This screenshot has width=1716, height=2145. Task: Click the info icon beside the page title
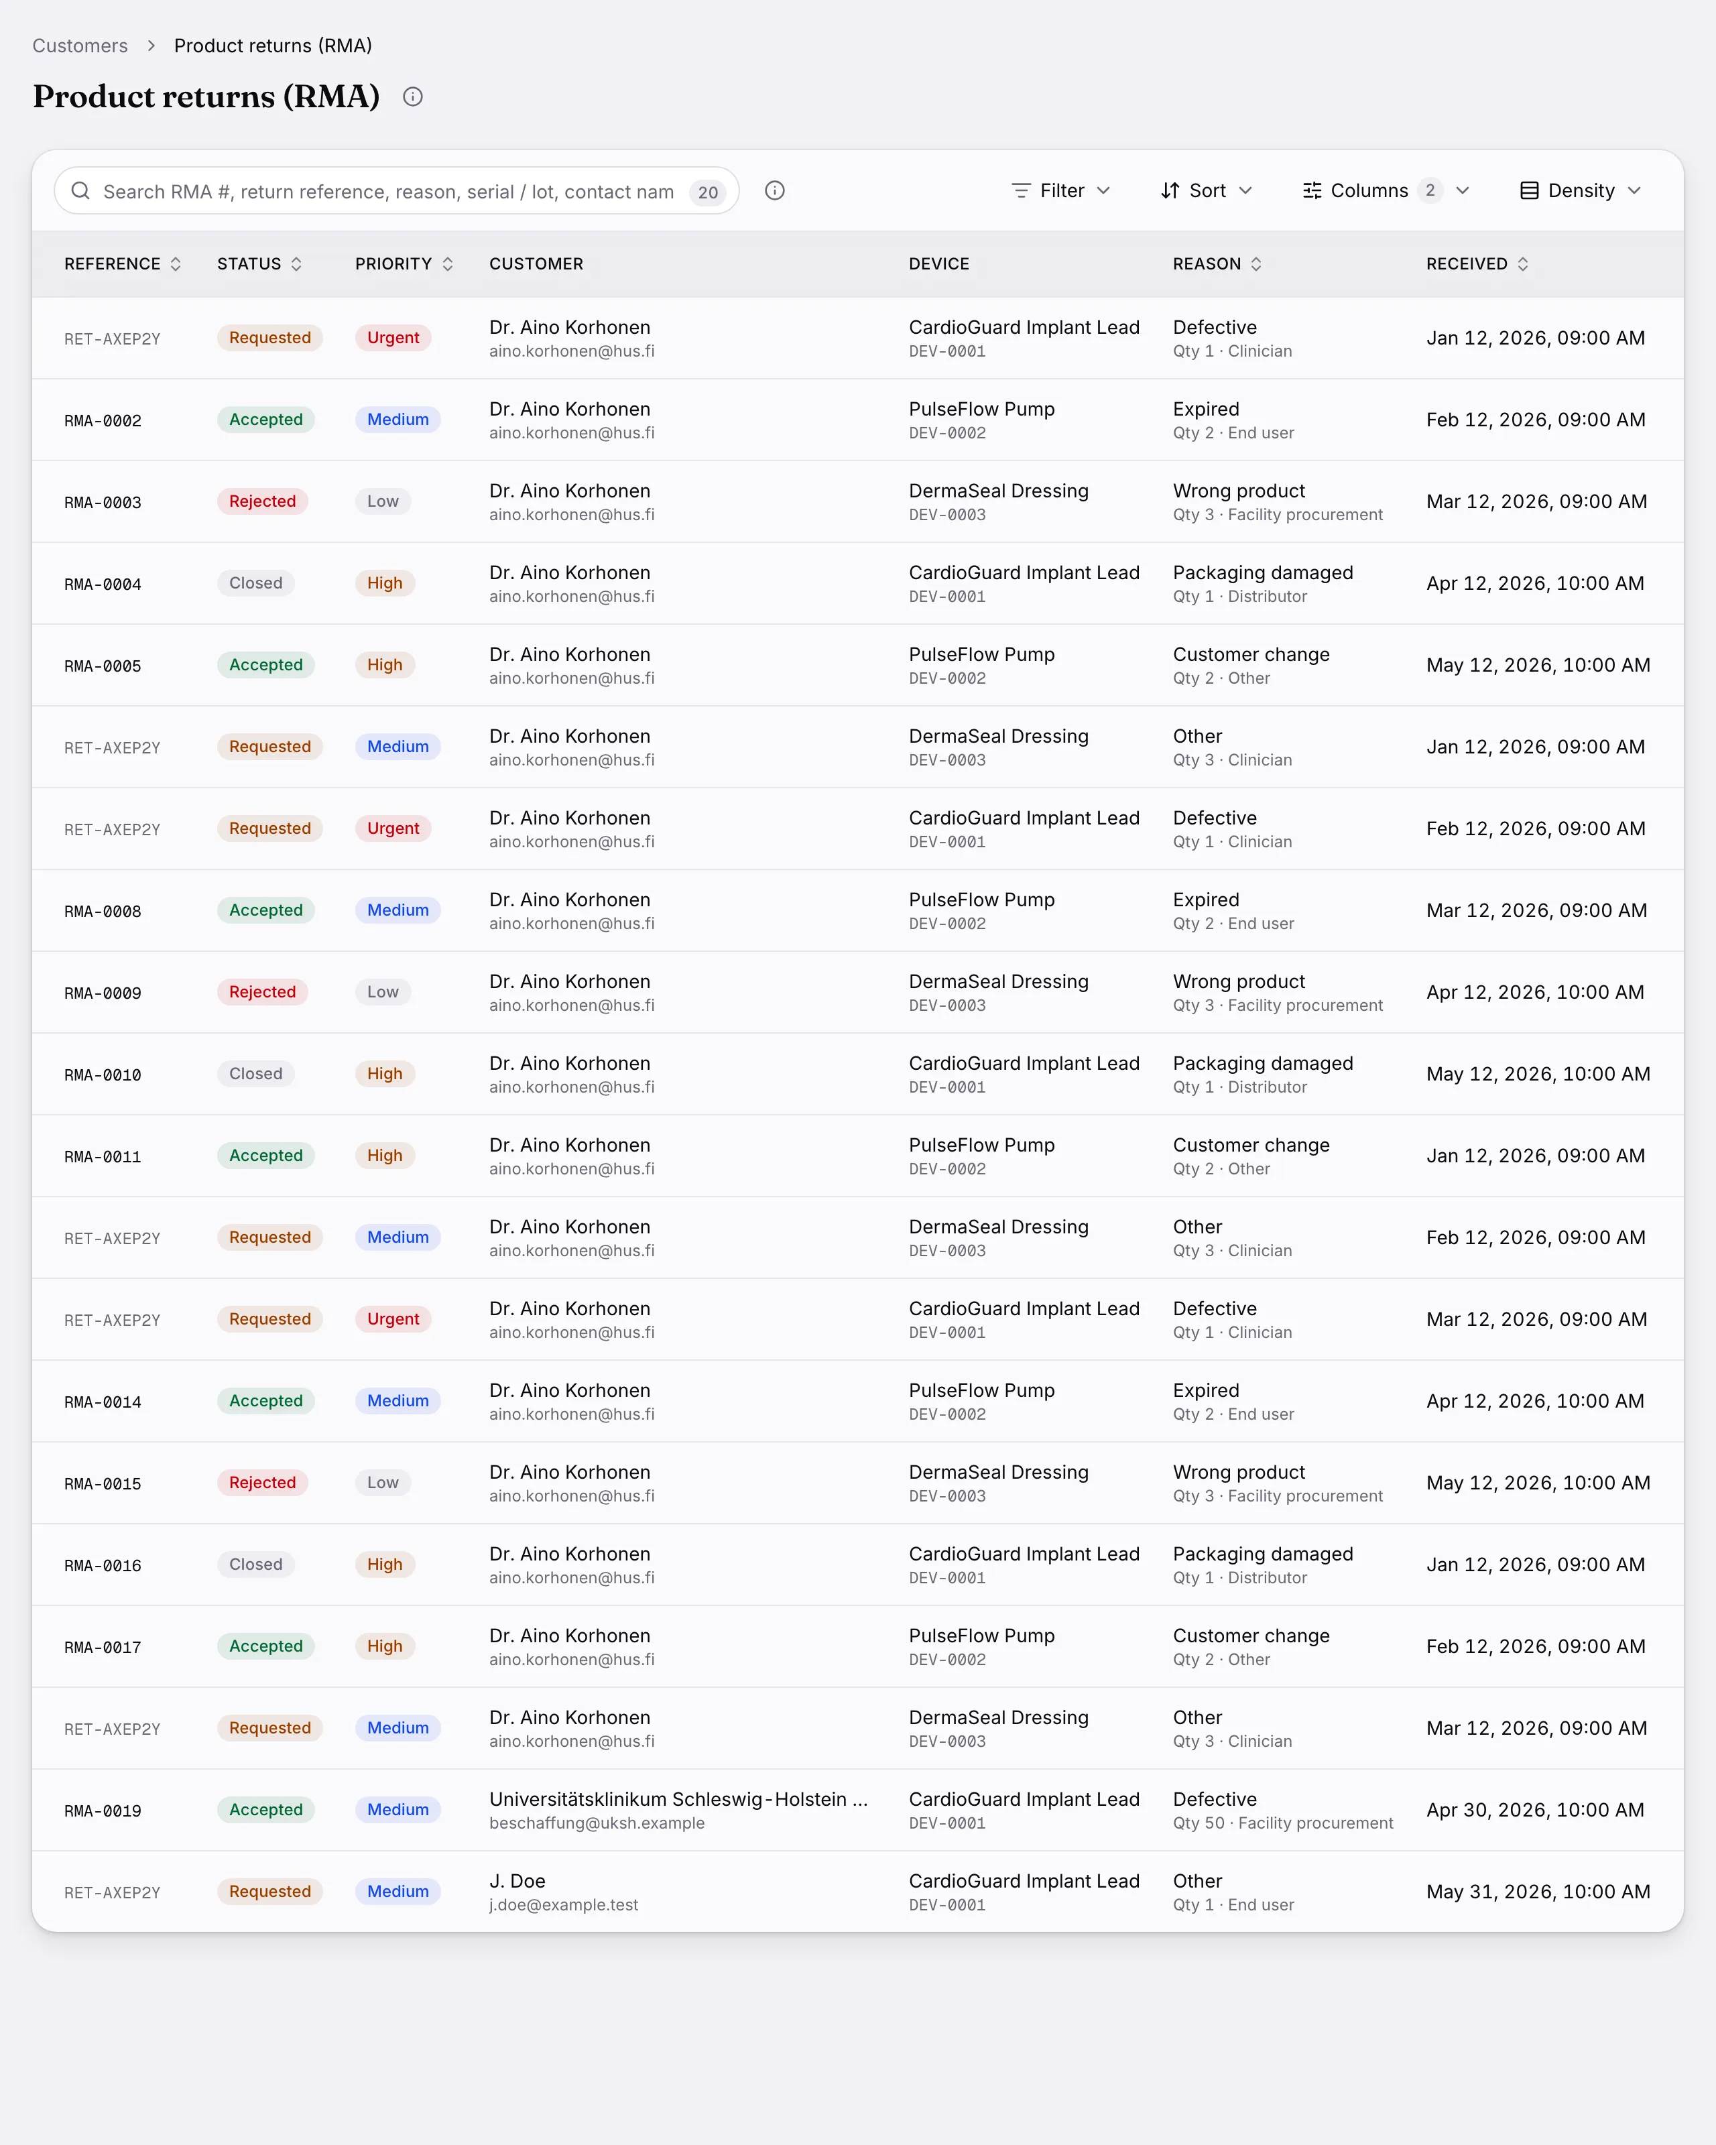click(413, 97)
